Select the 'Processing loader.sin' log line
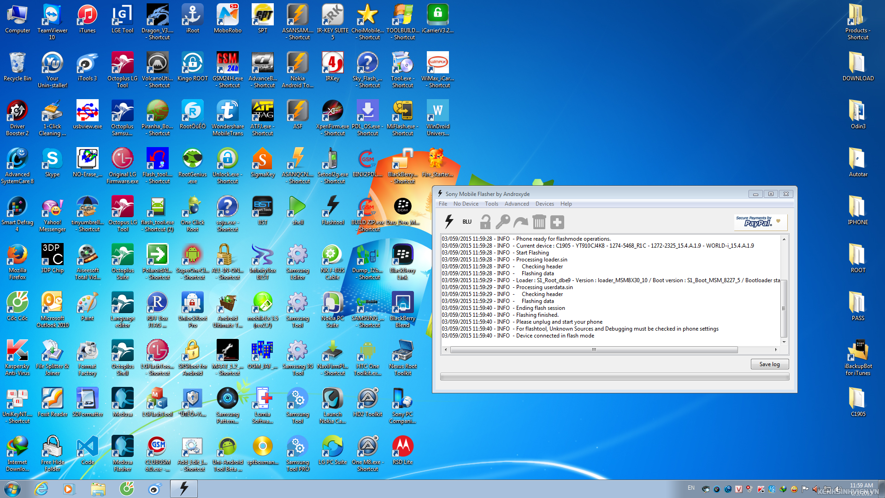Image resolution: width=885 pixels, height=498 pixels. coord(504,260)
